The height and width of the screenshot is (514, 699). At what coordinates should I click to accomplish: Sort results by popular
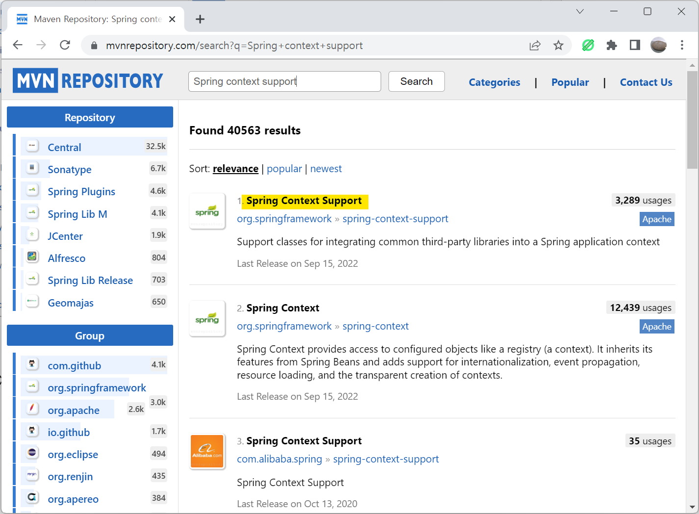point(285,169)
